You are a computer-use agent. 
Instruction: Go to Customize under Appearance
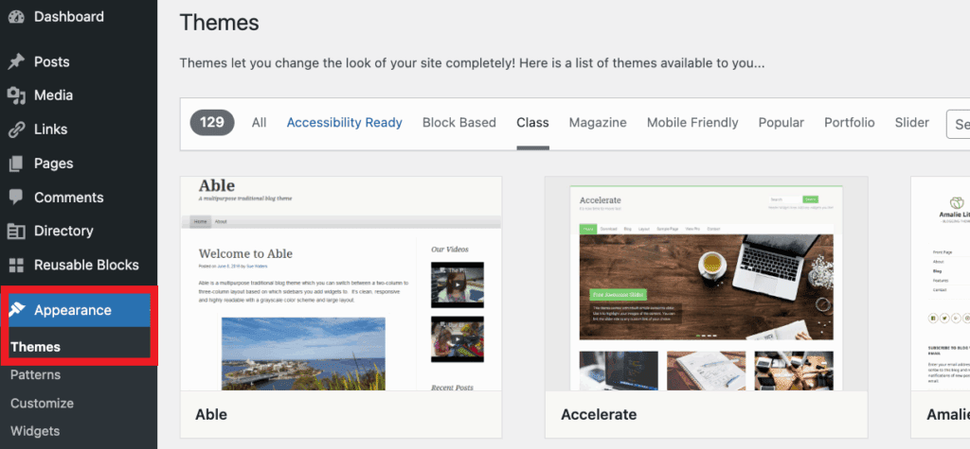[x=42, y=403]
